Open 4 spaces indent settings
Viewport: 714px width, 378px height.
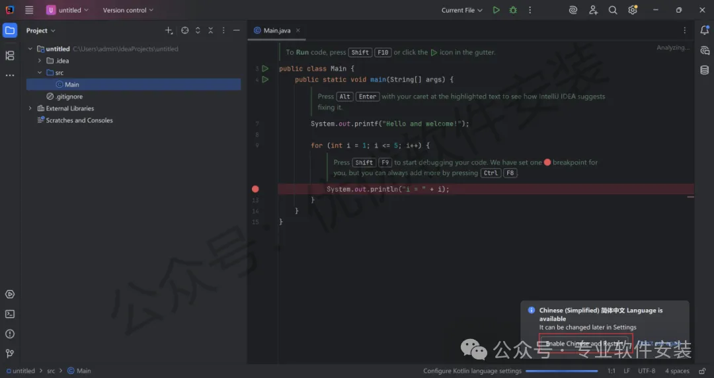[677, 371]
